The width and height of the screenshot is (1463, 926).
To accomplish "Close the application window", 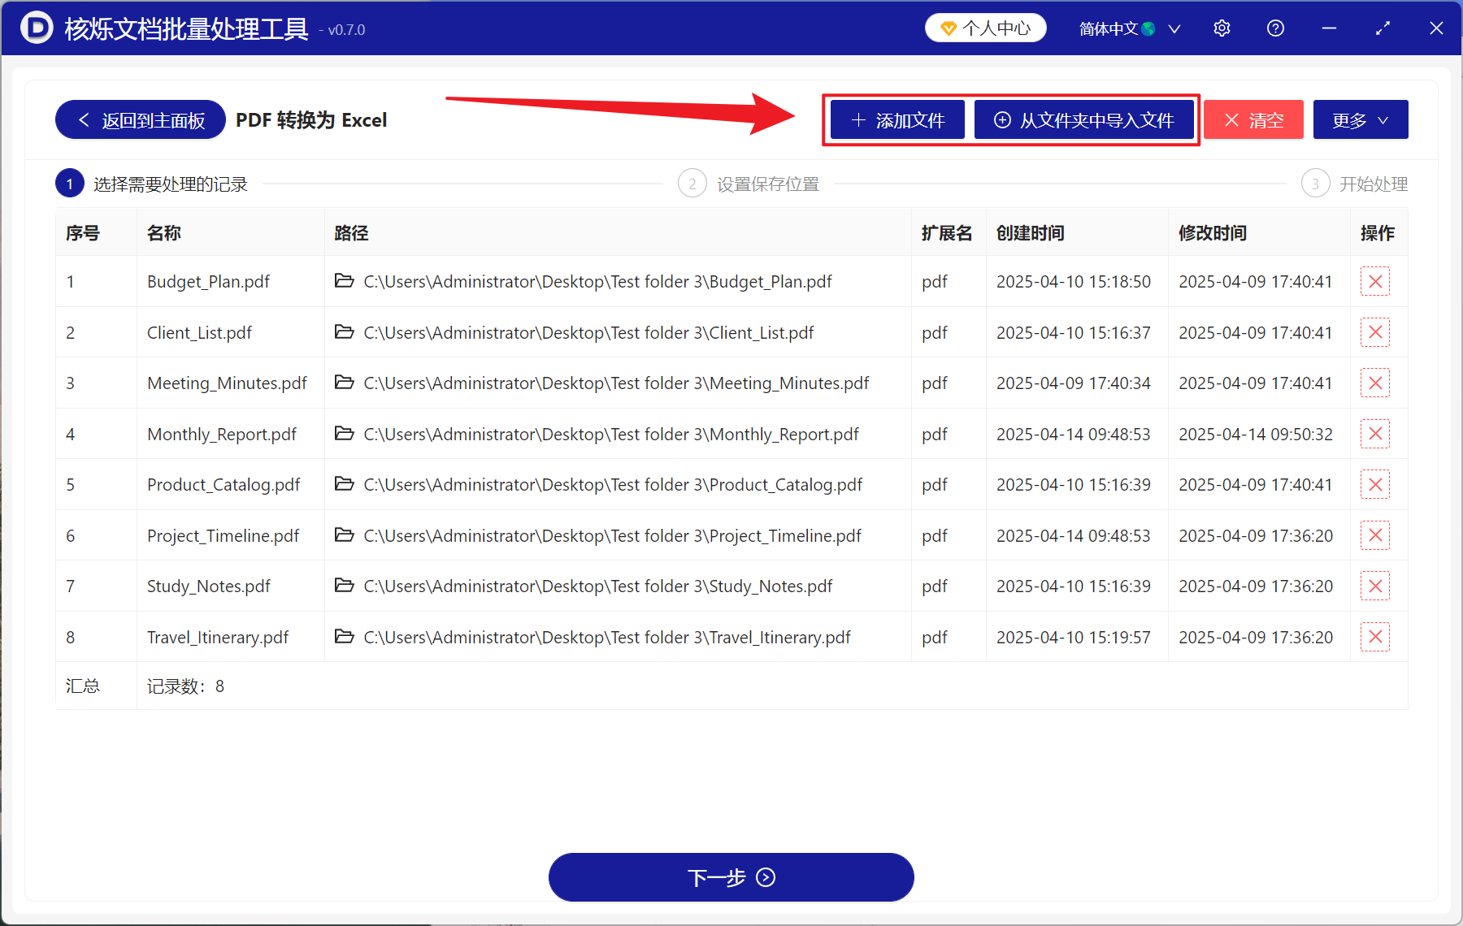I will click(x=1436, y=28).
